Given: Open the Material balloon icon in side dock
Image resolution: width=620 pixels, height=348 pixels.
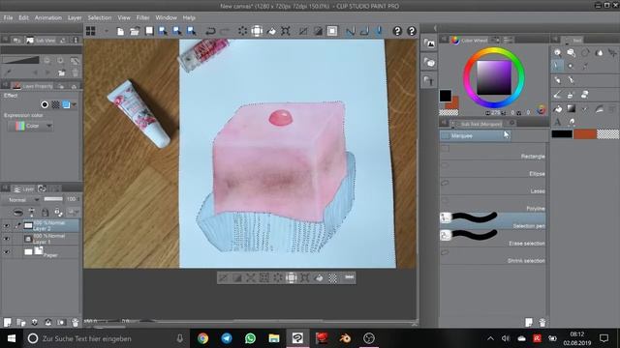Looking at the screenshot, I should click(x=429, y=62).
